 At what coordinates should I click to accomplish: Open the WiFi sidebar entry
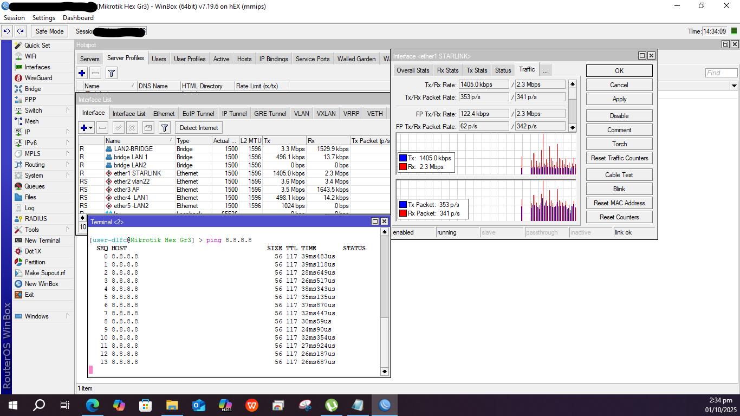(x=30, y=56)
